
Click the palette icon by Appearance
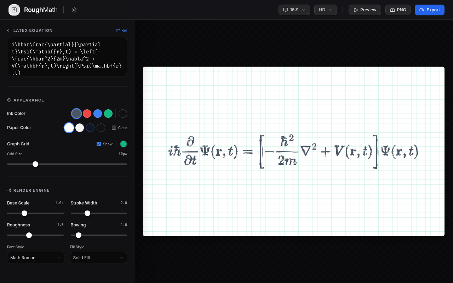[x=9, y=100]
